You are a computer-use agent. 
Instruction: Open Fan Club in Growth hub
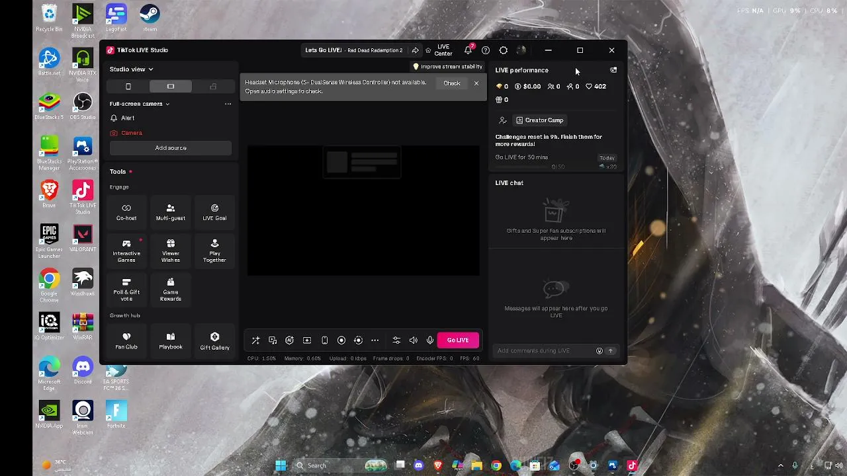[x=126, y=341]
